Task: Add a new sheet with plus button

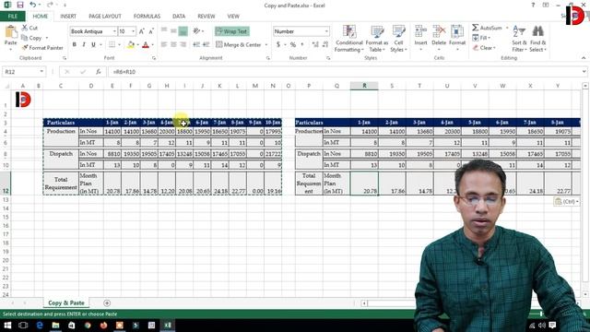Action: tap(107, 303)
